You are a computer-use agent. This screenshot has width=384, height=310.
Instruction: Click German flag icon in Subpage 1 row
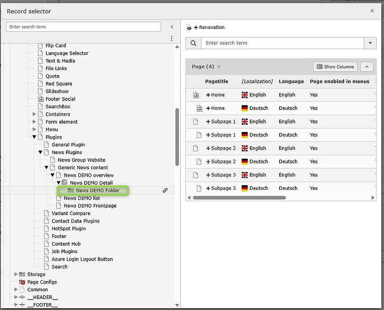245,135
